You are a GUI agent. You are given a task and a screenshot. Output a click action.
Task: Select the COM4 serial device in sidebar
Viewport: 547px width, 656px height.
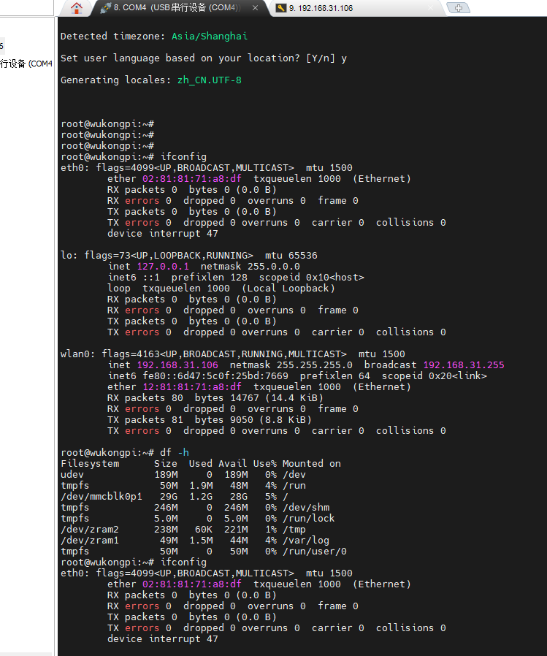[x=26, y=64]
